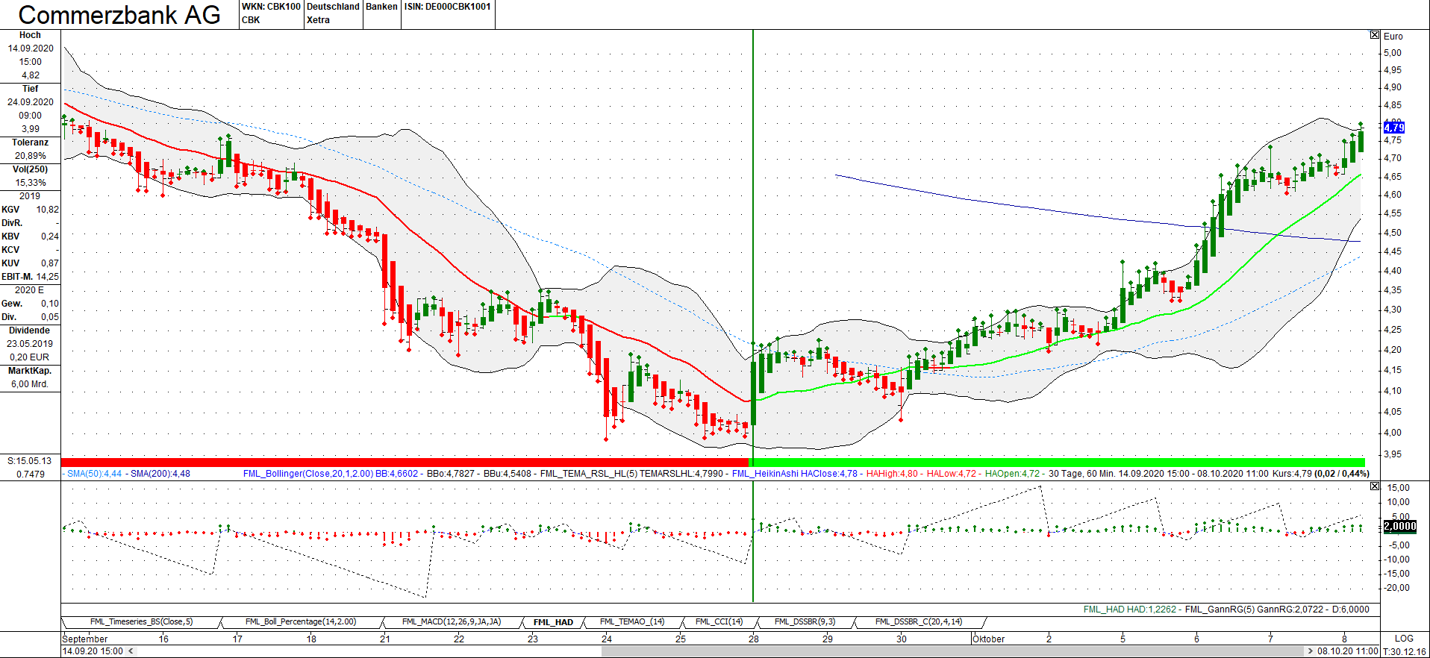Viewport: 1430px width, 658px height.
Task: Click the Vol(250) label
Action: coord(30,169)
